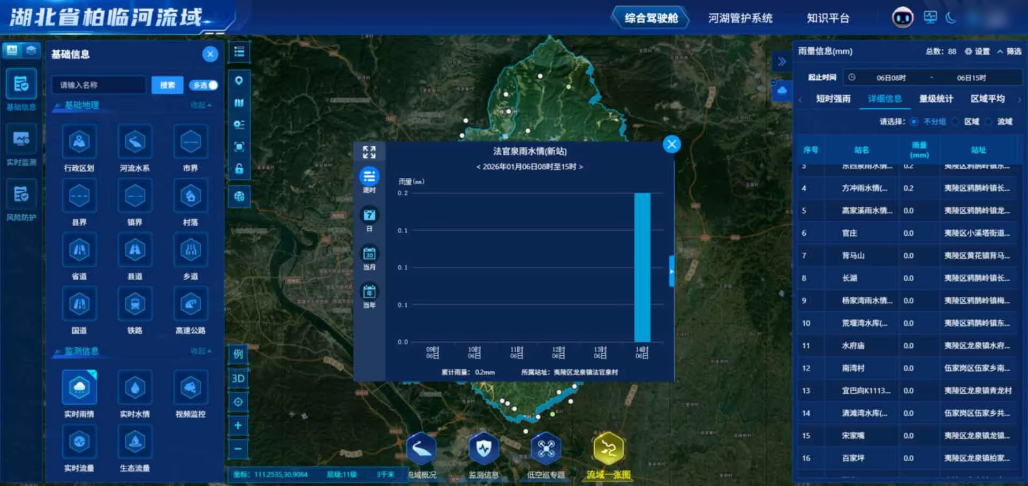The width and height of the screenshot is (1028, 486).
Task: Expand the 筛选 filter options
Action: [x=1009, y=51]
